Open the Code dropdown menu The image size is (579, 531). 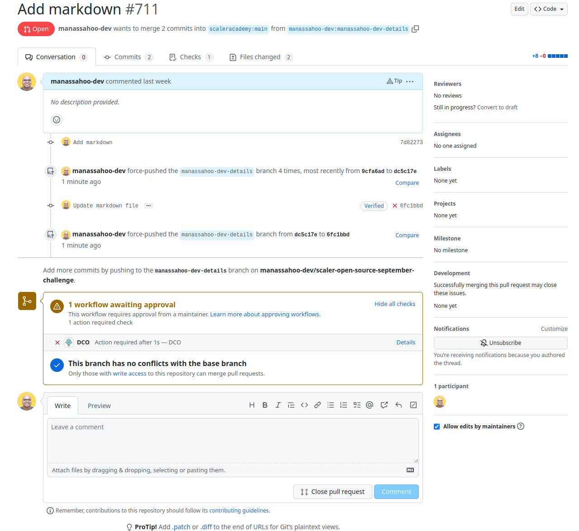548,9
